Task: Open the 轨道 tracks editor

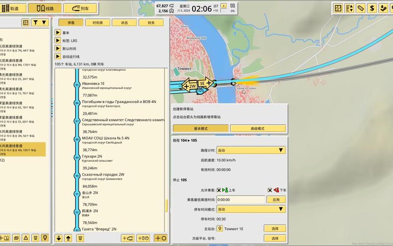Action: pos(13,8)
